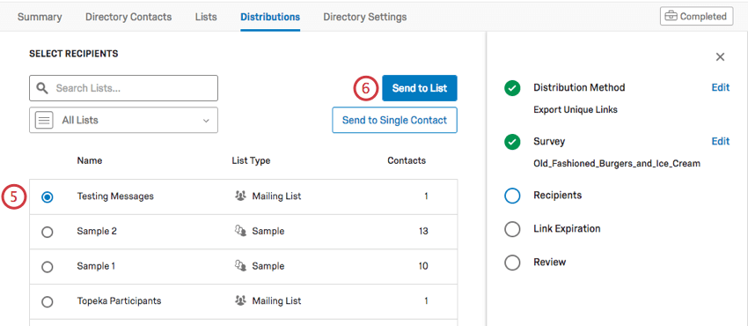Viewport: 748px width, 326px height.
Task: Click the briefcase icon in Completed button
Action: pos(671,17)
